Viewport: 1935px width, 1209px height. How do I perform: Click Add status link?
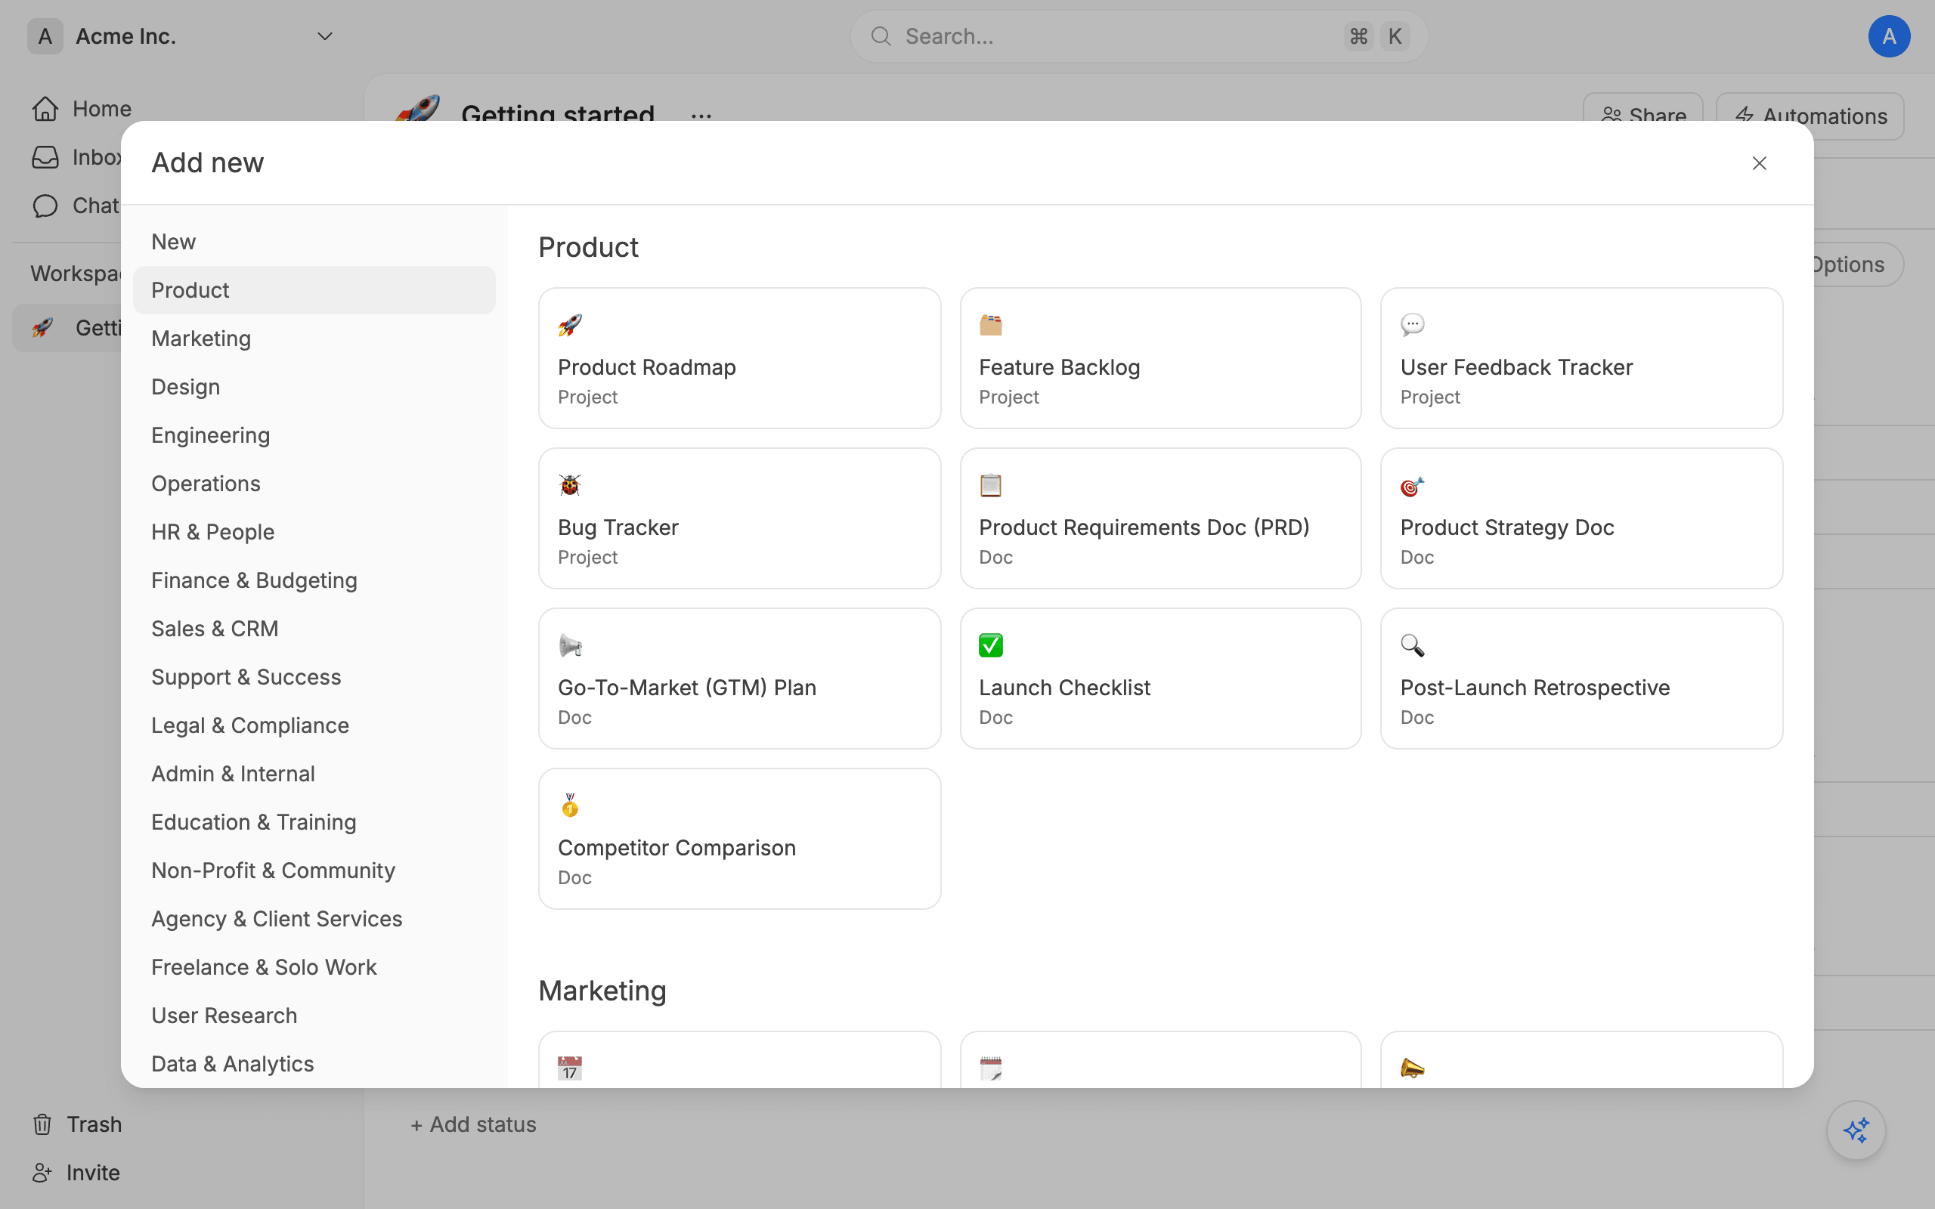point(472,1124)
